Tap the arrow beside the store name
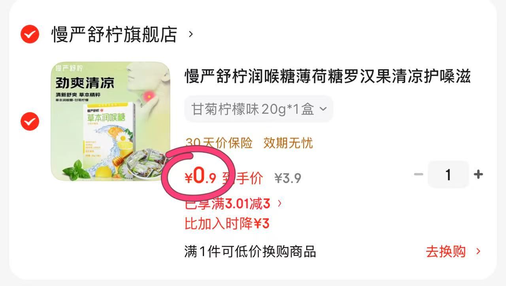The height and width of the screenshot is (286, 506). pyautogui.click(x=191, y=34)
